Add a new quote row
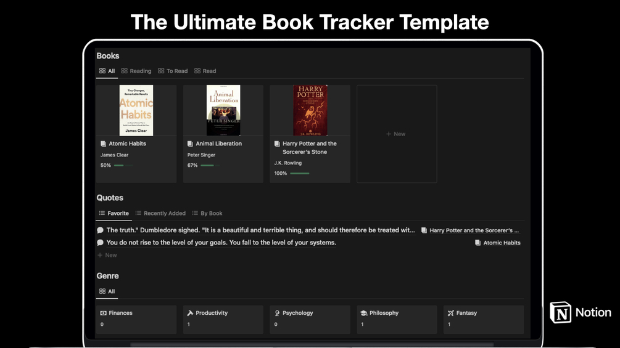 point(107,255)
